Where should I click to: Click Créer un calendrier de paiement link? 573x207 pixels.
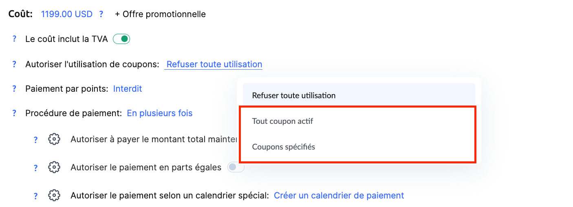pyautogui.click(x=339, y=196)
